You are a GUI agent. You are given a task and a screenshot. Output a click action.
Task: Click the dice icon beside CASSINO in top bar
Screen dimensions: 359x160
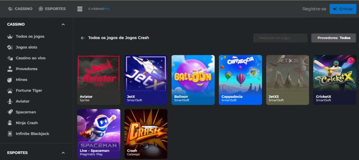tap(10, 9)
